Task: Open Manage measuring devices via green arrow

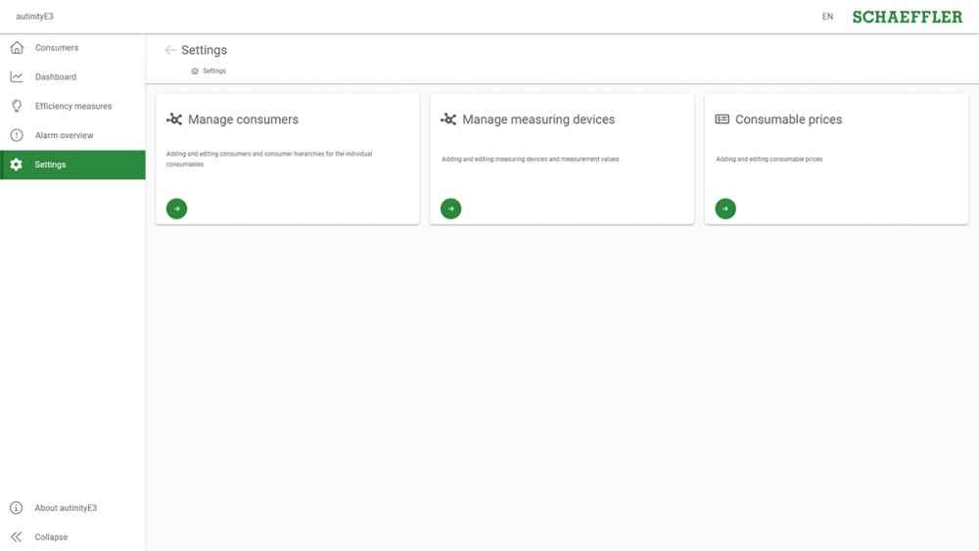Action: [x=450, y=208]
